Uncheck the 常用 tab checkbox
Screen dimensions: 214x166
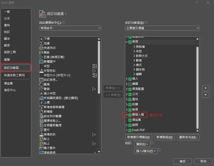[x=130, y=42]
